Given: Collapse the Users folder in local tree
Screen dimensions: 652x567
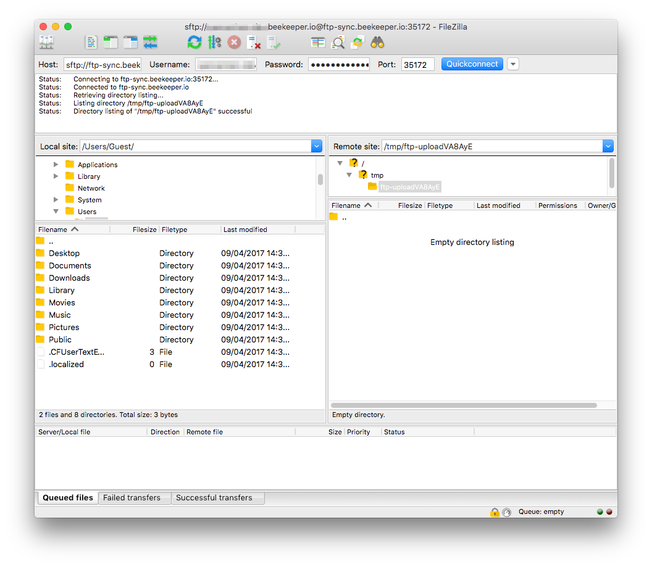Looking at the screenshot, I should click(56, 211).
